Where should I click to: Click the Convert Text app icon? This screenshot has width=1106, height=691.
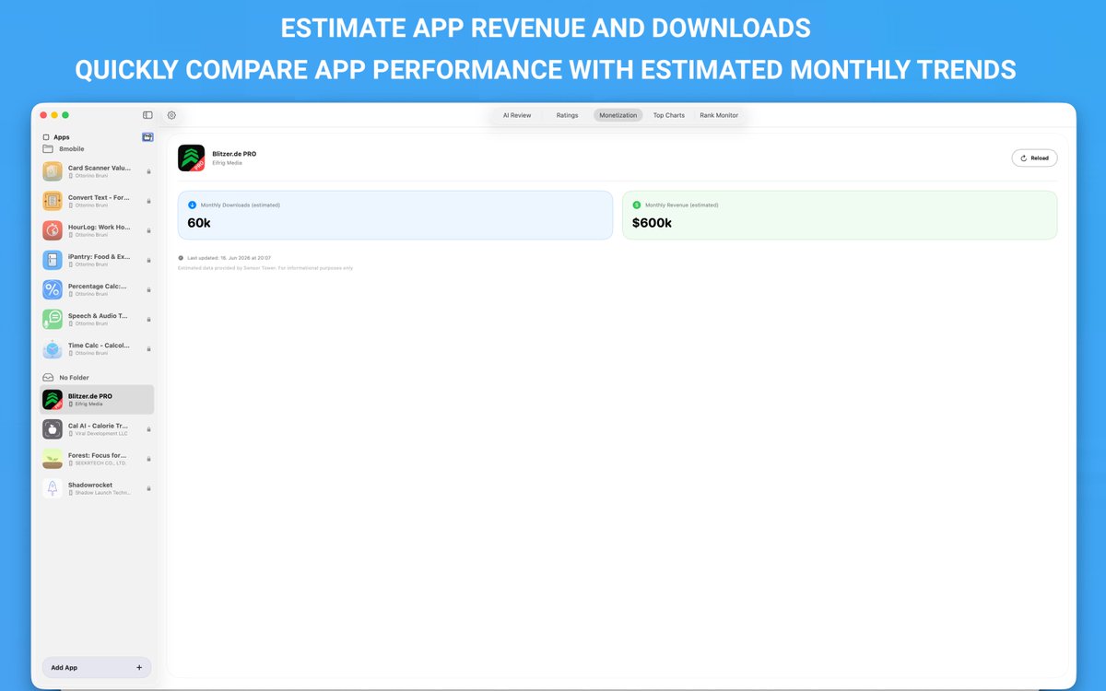53,201
